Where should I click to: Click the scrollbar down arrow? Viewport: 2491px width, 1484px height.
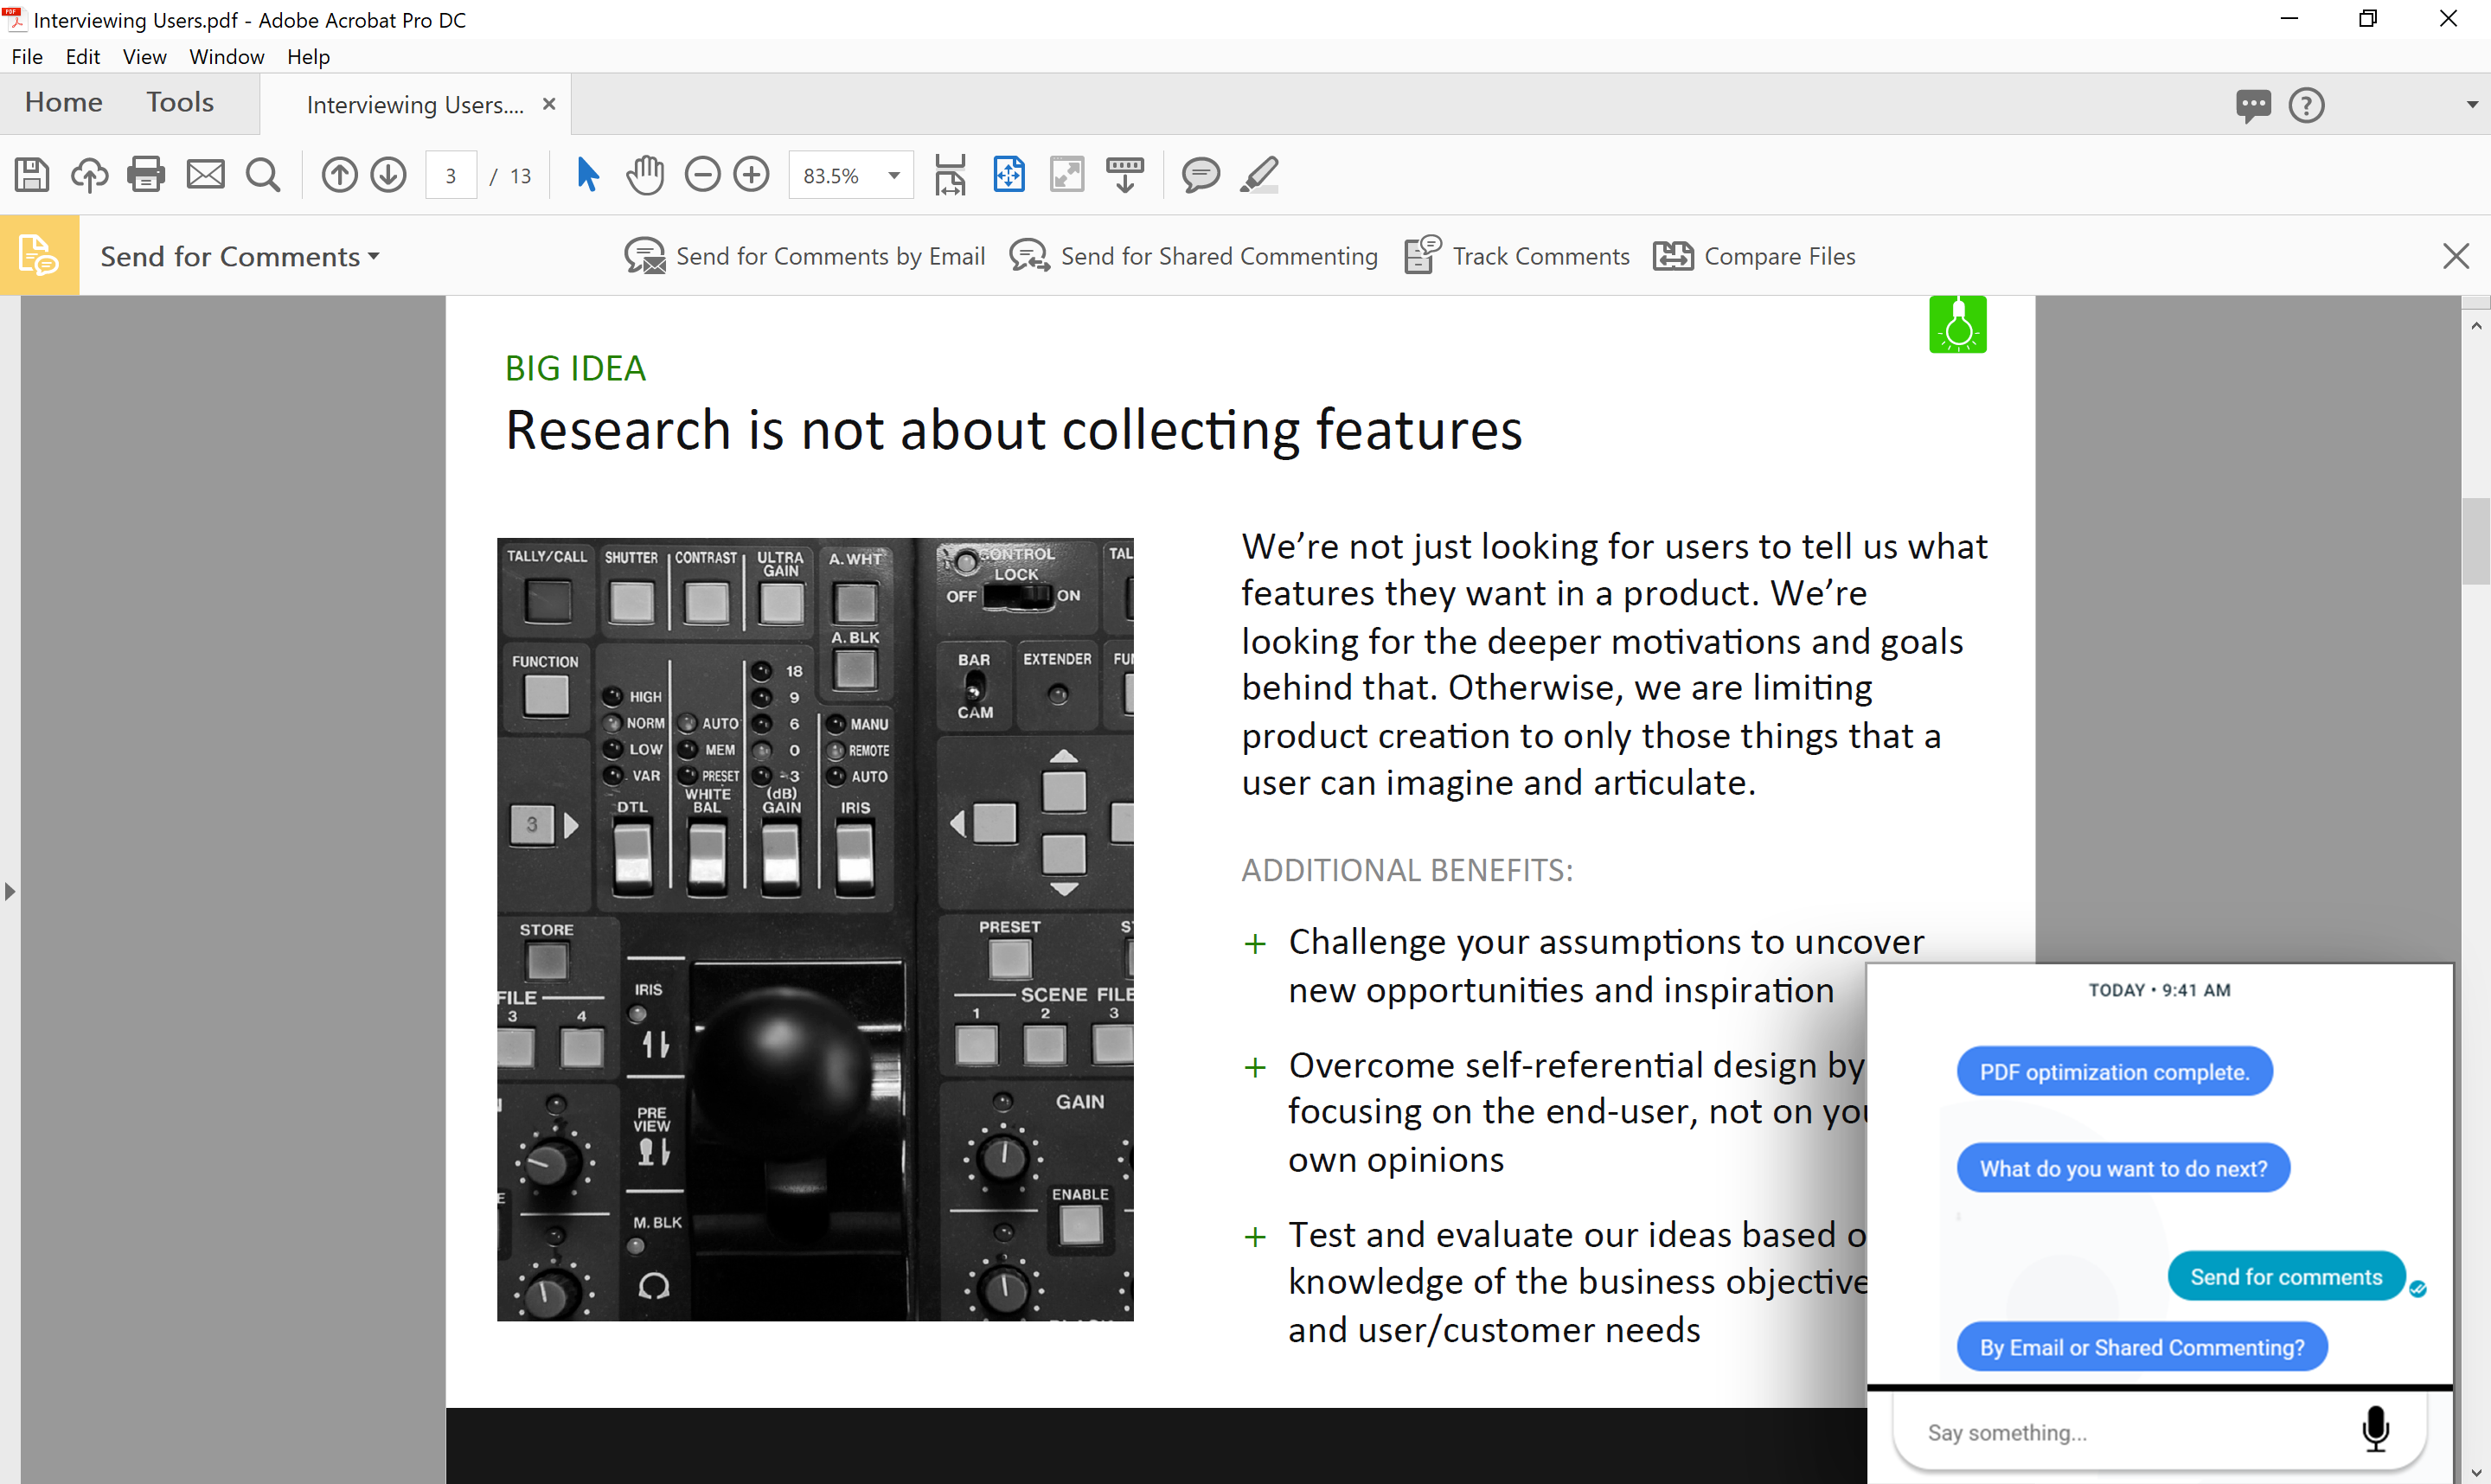coord(2475,1472)
